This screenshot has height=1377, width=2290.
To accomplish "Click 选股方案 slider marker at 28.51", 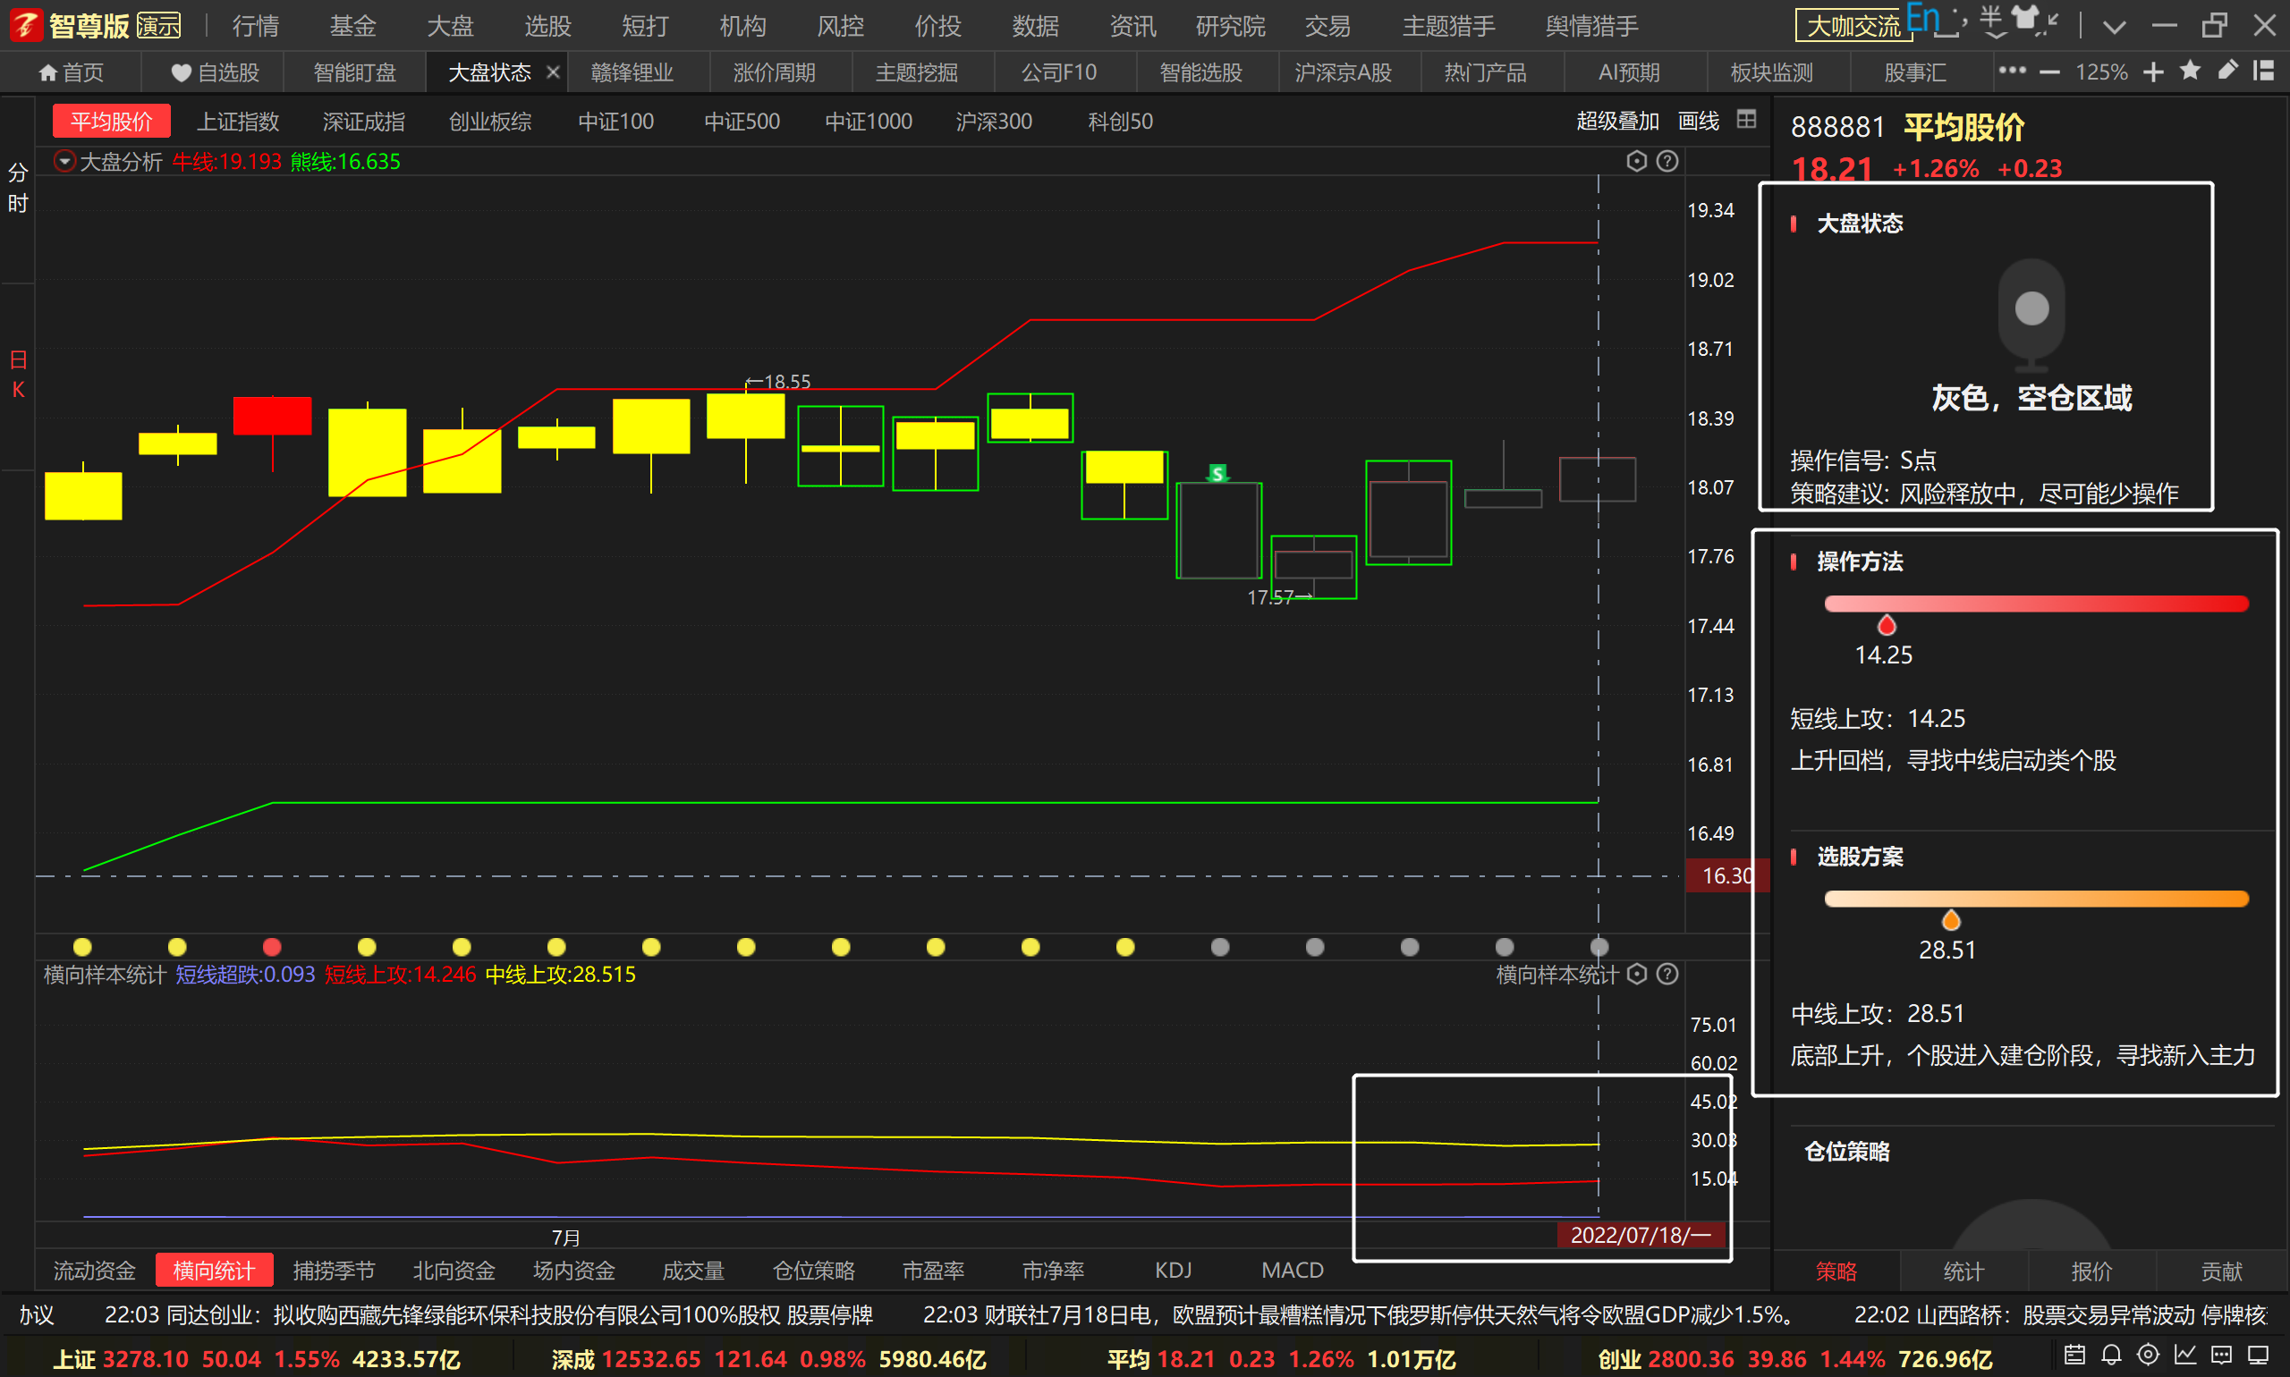I will tap(1951, 919).
